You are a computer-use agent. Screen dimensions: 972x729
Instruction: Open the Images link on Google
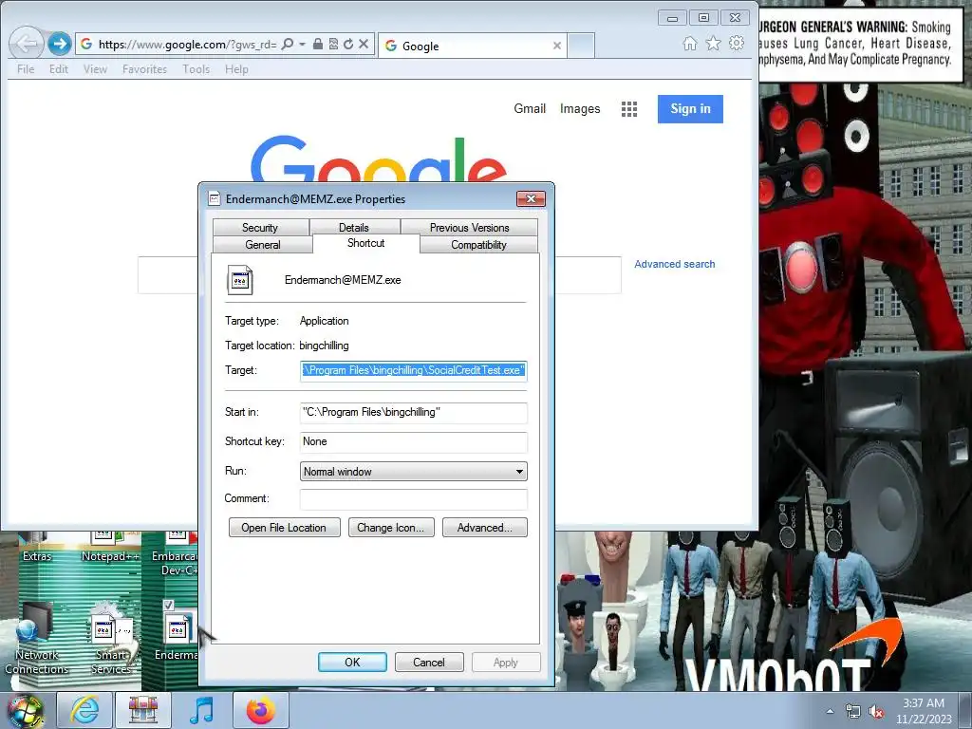coord(580,108)
